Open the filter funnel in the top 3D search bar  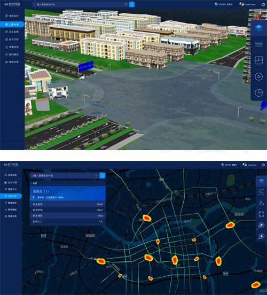coord(126,4)
